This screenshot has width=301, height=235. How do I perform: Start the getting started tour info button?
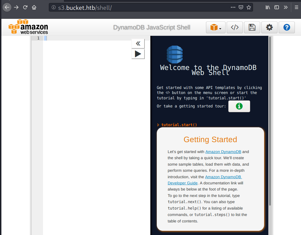(x=239, y=106)
